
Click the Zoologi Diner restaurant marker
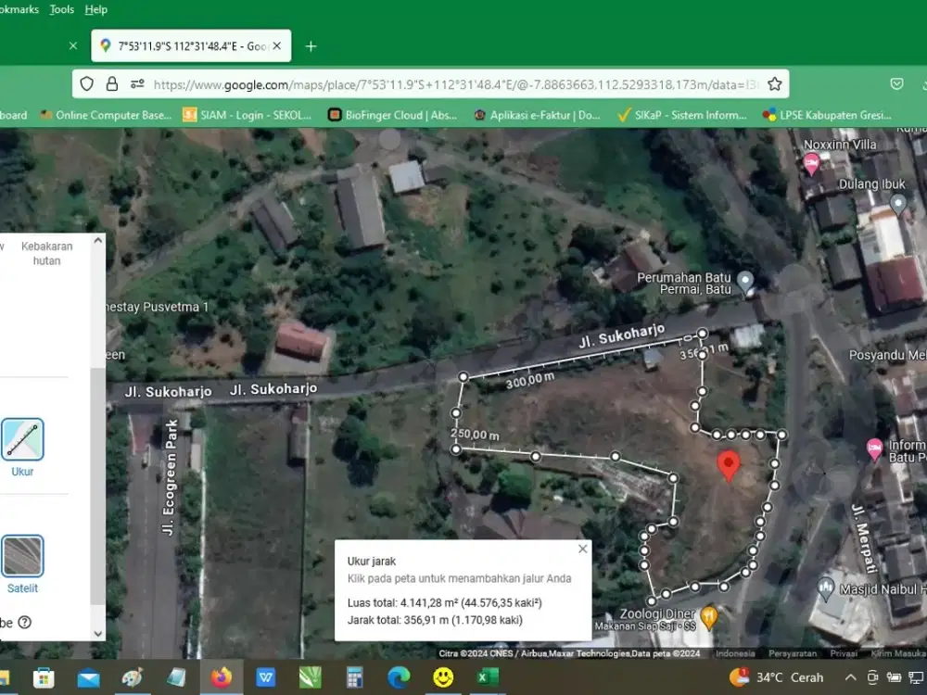pos(709,613)
